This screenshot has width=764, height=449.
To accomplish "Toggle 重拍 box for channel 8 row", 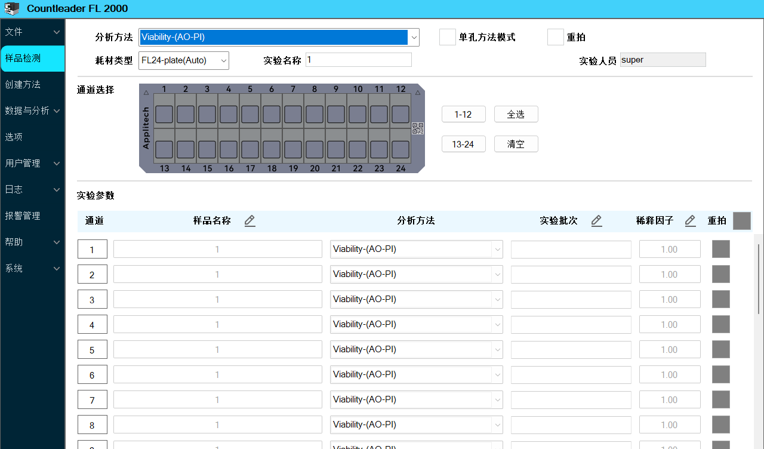I will pos(721,425).
